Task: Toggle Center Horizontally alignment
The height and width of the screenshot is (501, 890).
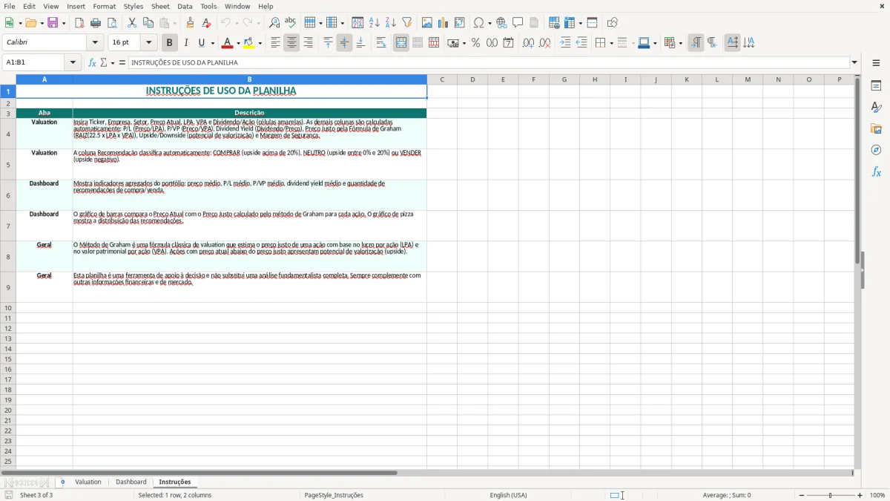Action: 292,43
